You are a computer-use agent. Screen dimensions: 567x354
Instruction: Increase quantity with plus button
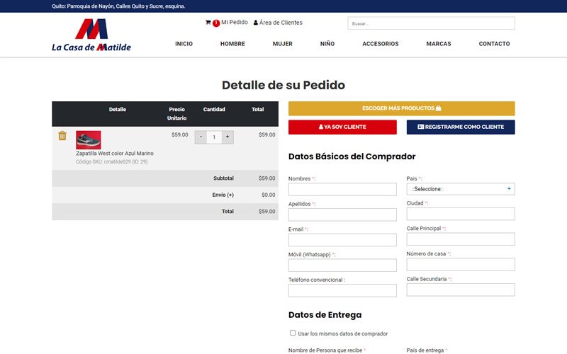click(227, 137)
